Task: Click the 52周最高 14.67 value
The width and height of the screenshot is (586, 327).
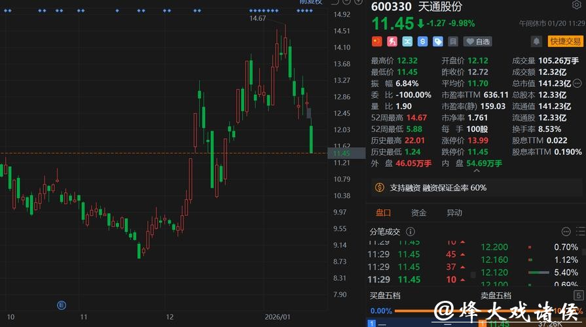Action: (416, 118)
